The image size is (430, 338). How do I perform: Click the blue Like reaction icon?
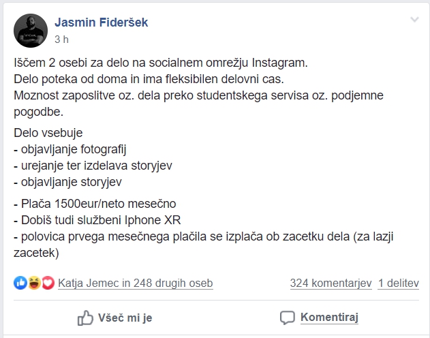(20, 283)
